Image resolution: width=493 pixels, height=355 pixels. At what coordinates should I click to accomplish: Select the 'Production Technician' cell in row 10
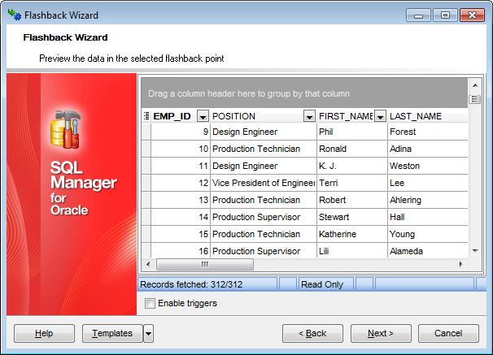[264, 149]
